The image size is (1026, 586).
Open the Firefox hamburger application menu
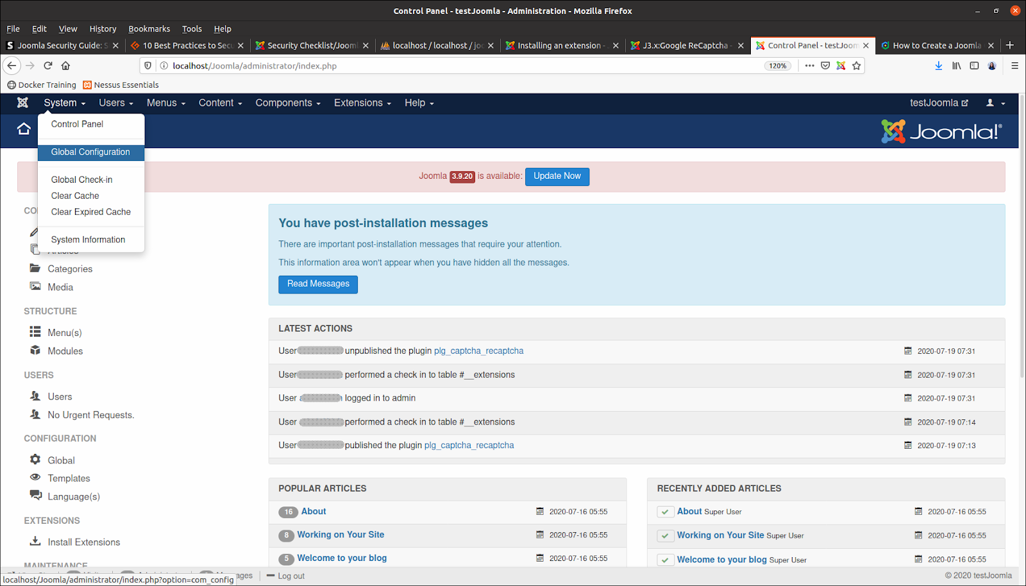[x=1014, y=65]
